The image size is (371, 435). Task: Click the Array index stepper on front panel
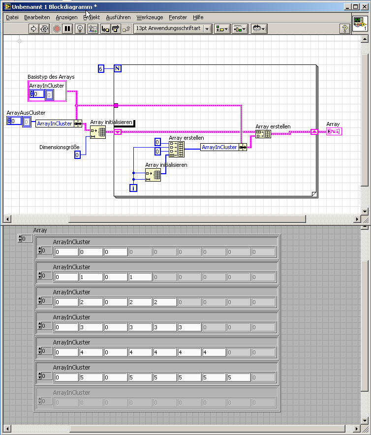(x=20, y=239)
